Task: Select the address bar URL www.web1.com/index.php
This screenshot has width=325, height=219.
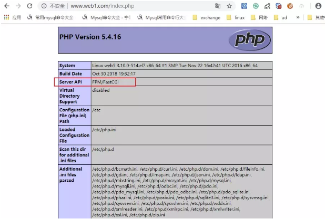Action: click(x=103, y=6)
